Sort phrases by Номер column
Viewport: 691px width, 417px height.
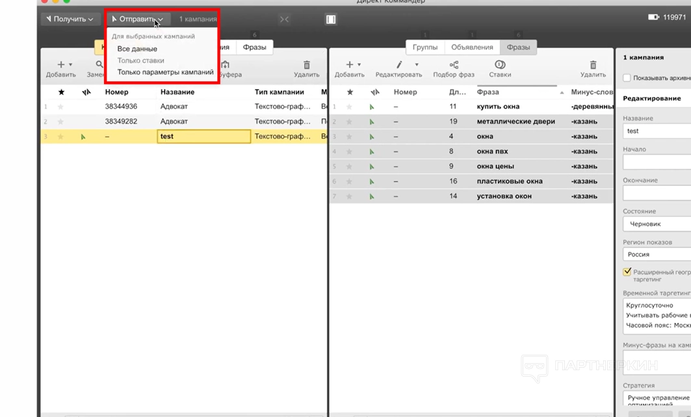pos(406,92)
